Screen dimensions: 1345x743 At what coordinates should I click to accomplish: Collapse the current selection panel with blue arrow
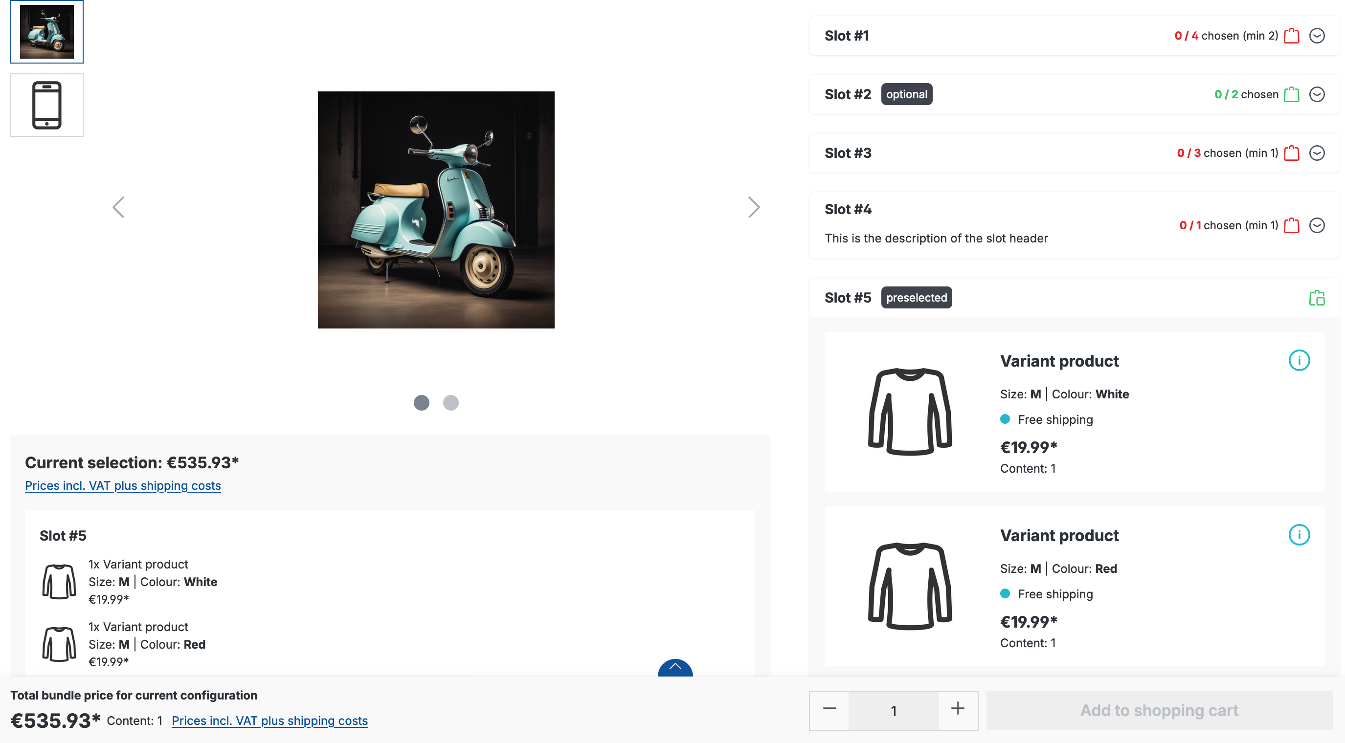click(x=675, y=667)
